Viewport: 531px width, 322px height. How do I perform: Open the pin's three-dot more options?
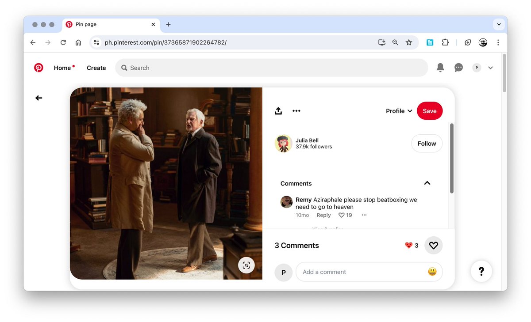click(296, 111)
